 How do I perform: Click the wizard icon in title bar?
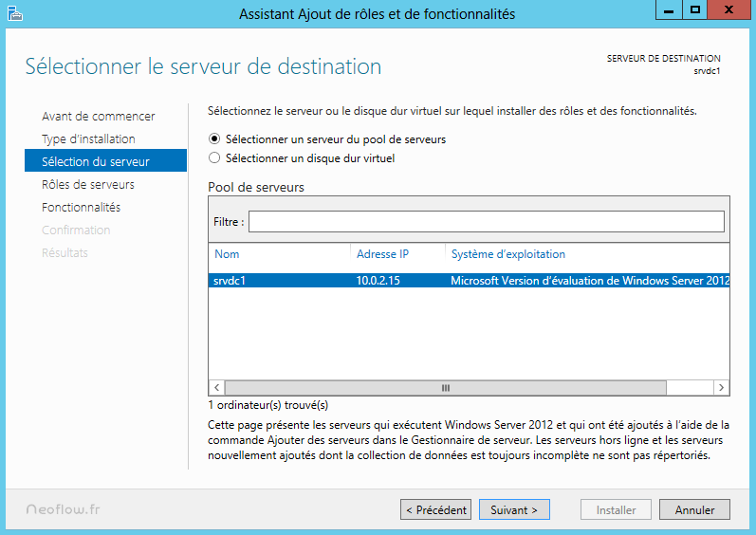14,13
